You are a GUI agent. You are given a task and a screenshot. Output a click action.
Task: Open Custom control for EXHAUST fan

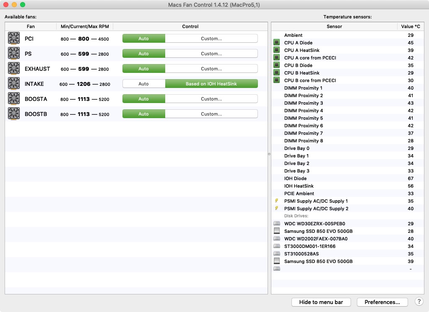[211, 69]
